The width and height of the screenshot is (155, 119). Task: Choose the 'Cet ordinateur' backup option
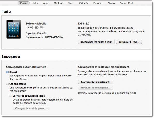point(7,84)
